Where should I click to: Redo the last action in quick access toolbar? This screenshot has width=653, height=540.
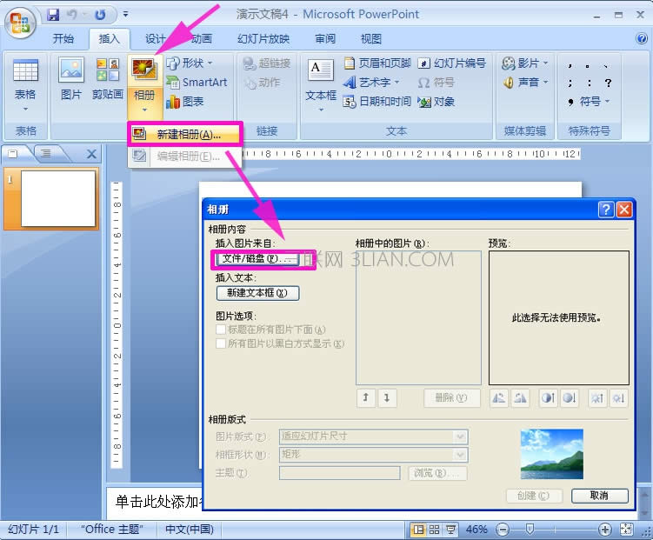pos(100,15)
